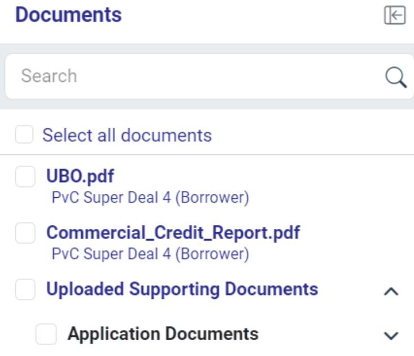
Task: Click the Uploaded Supporting Documents folder label
Action: click(x=182, y=289)
